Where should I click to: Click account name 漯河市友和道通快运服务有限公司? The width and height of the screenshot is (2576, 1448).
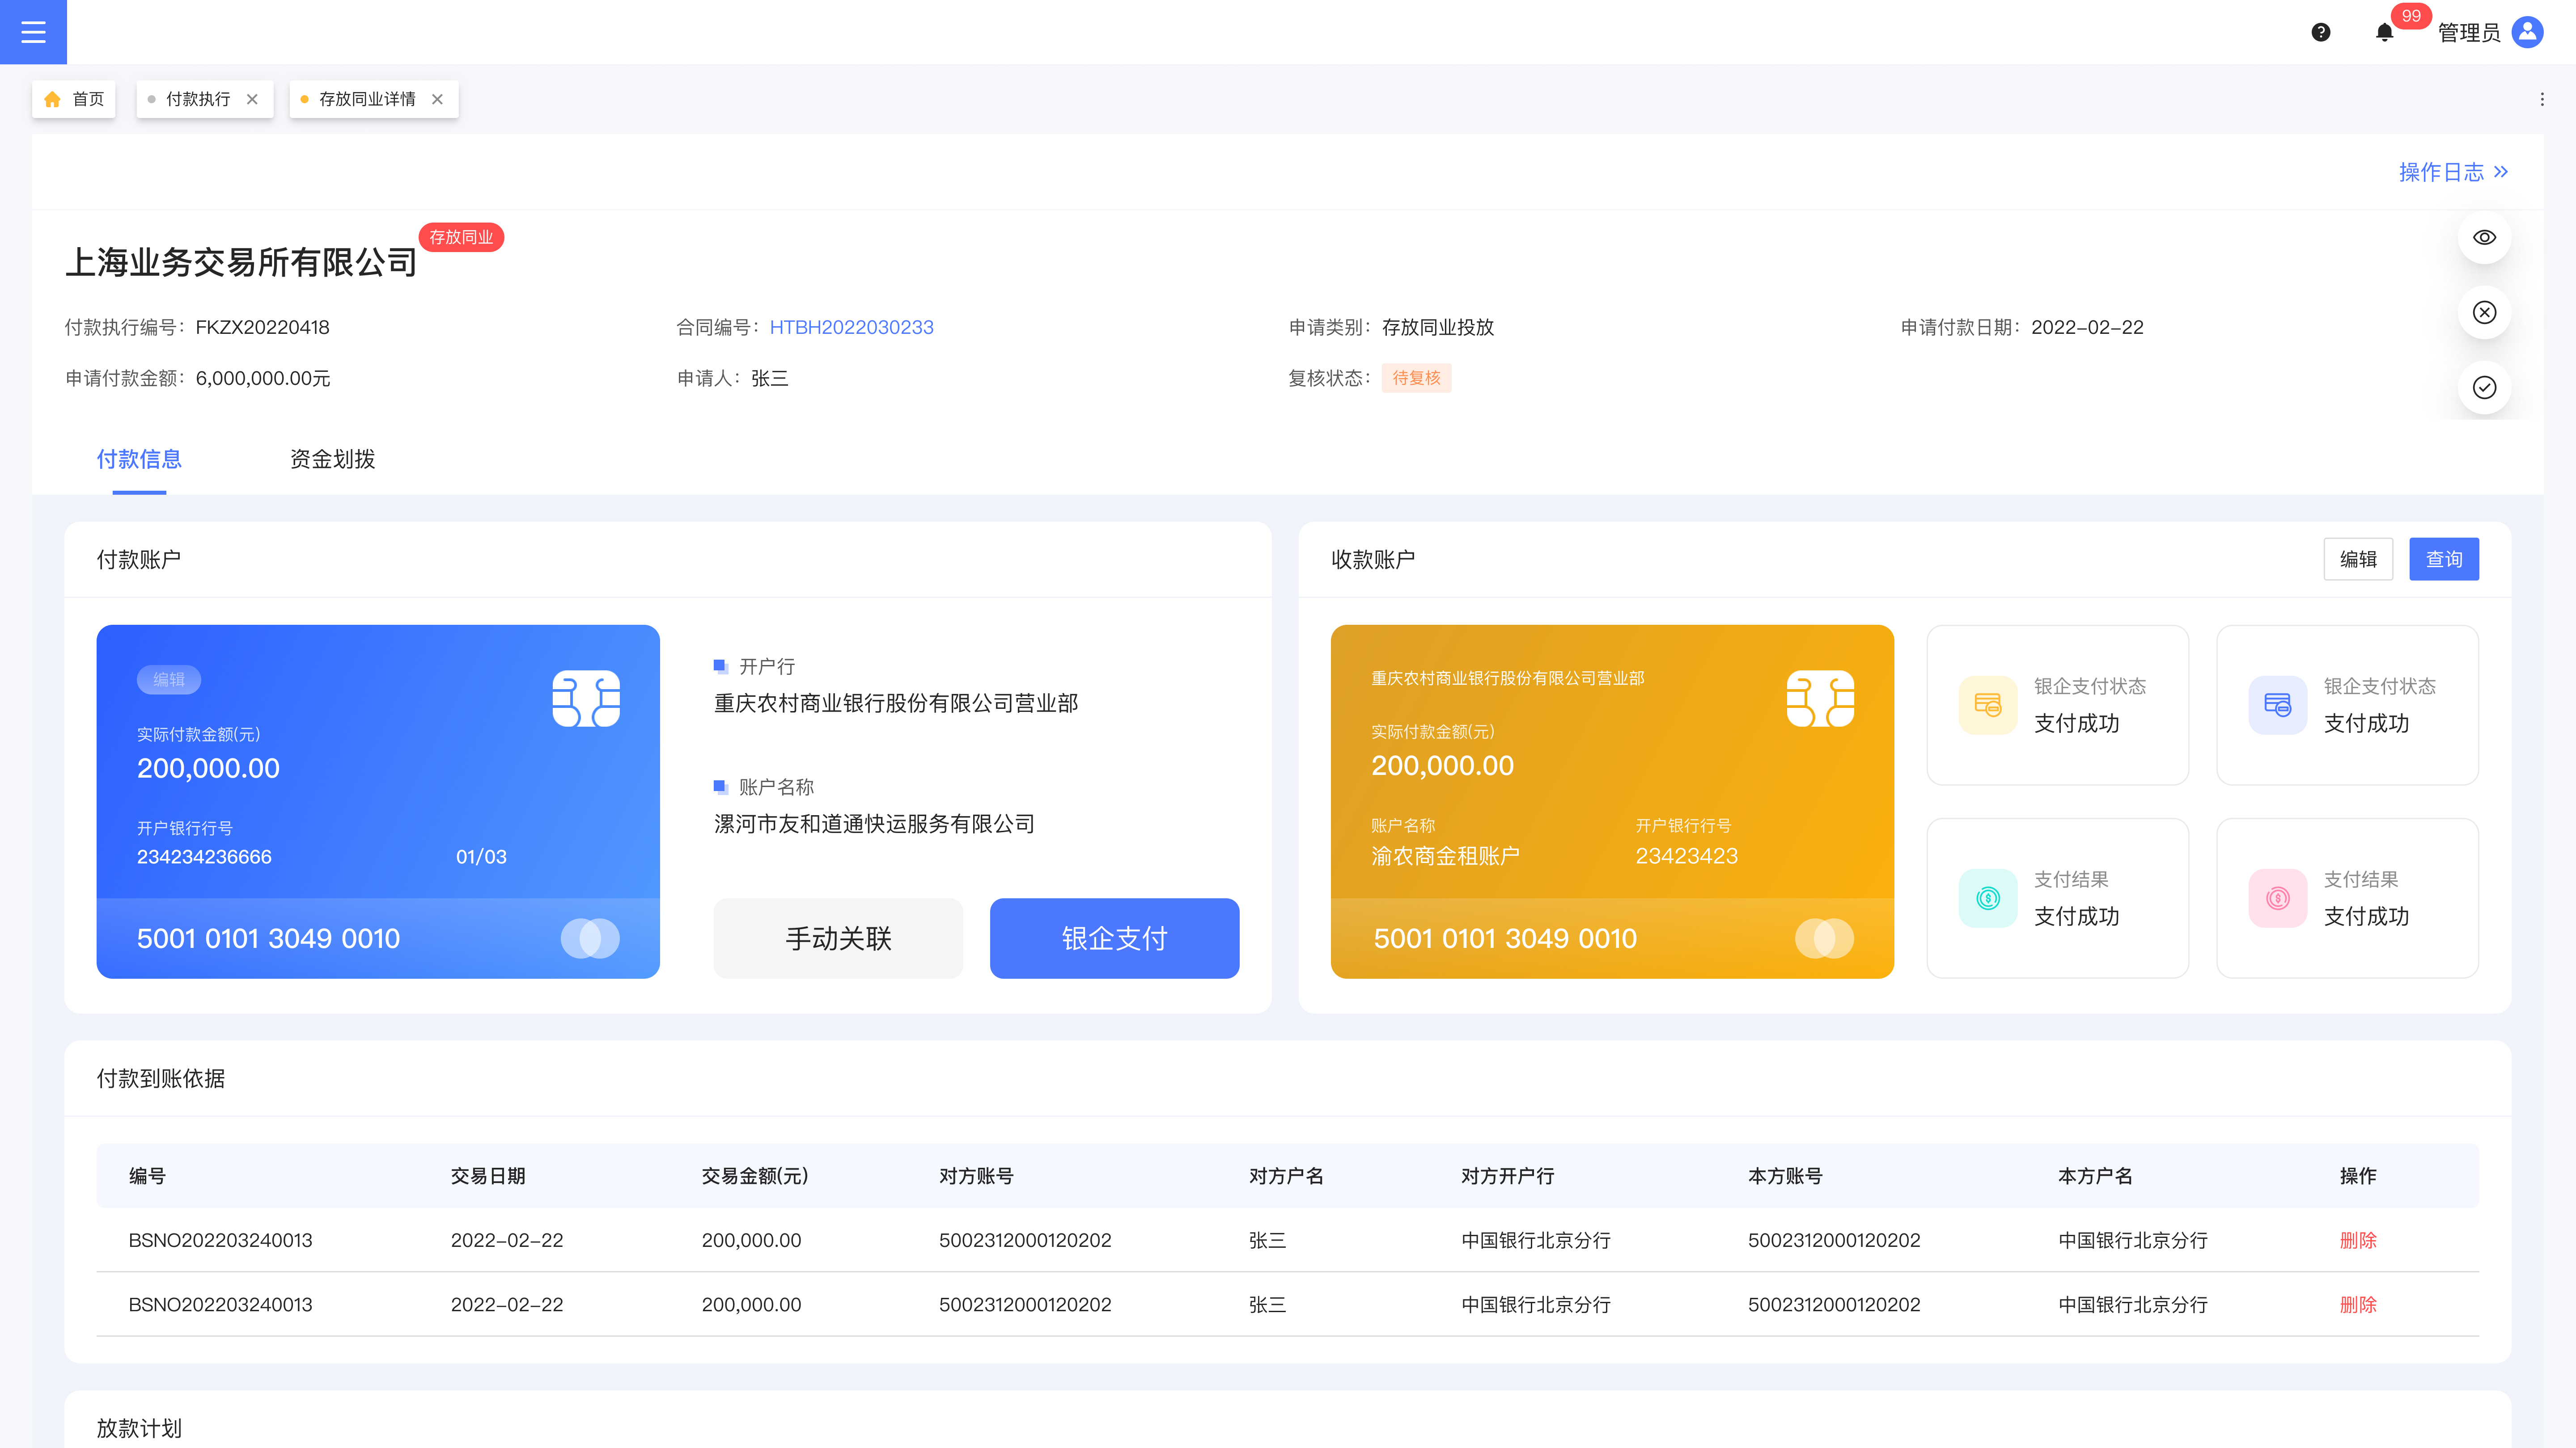pyautogui.click(x=874, y=825)
